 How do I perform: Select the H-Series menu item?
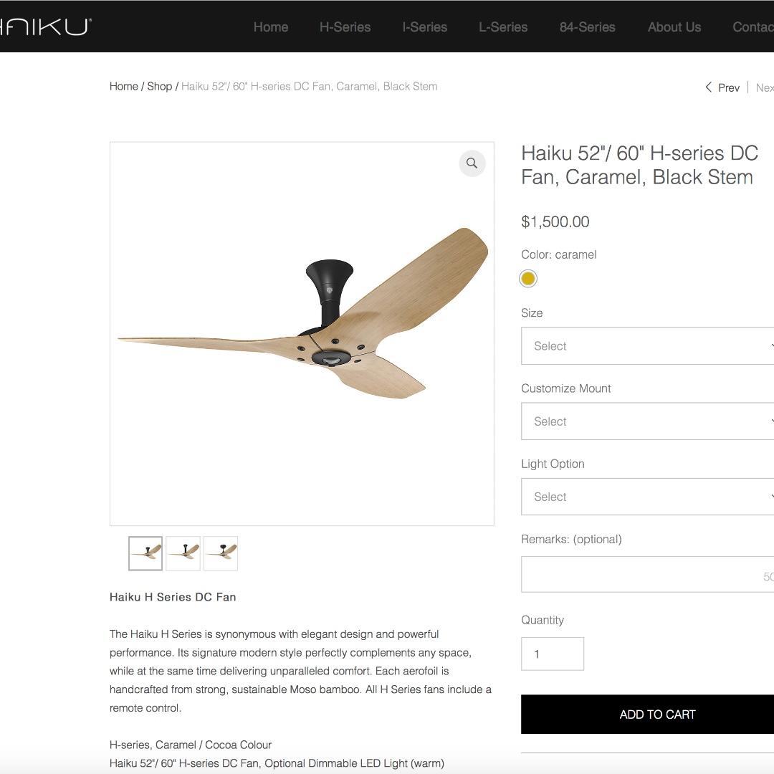[x=345, y=27]
